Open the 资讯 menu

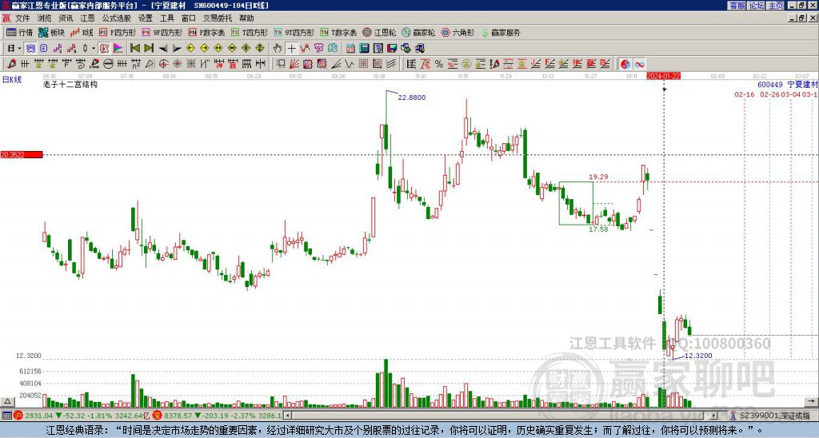[x=66, y=18]
